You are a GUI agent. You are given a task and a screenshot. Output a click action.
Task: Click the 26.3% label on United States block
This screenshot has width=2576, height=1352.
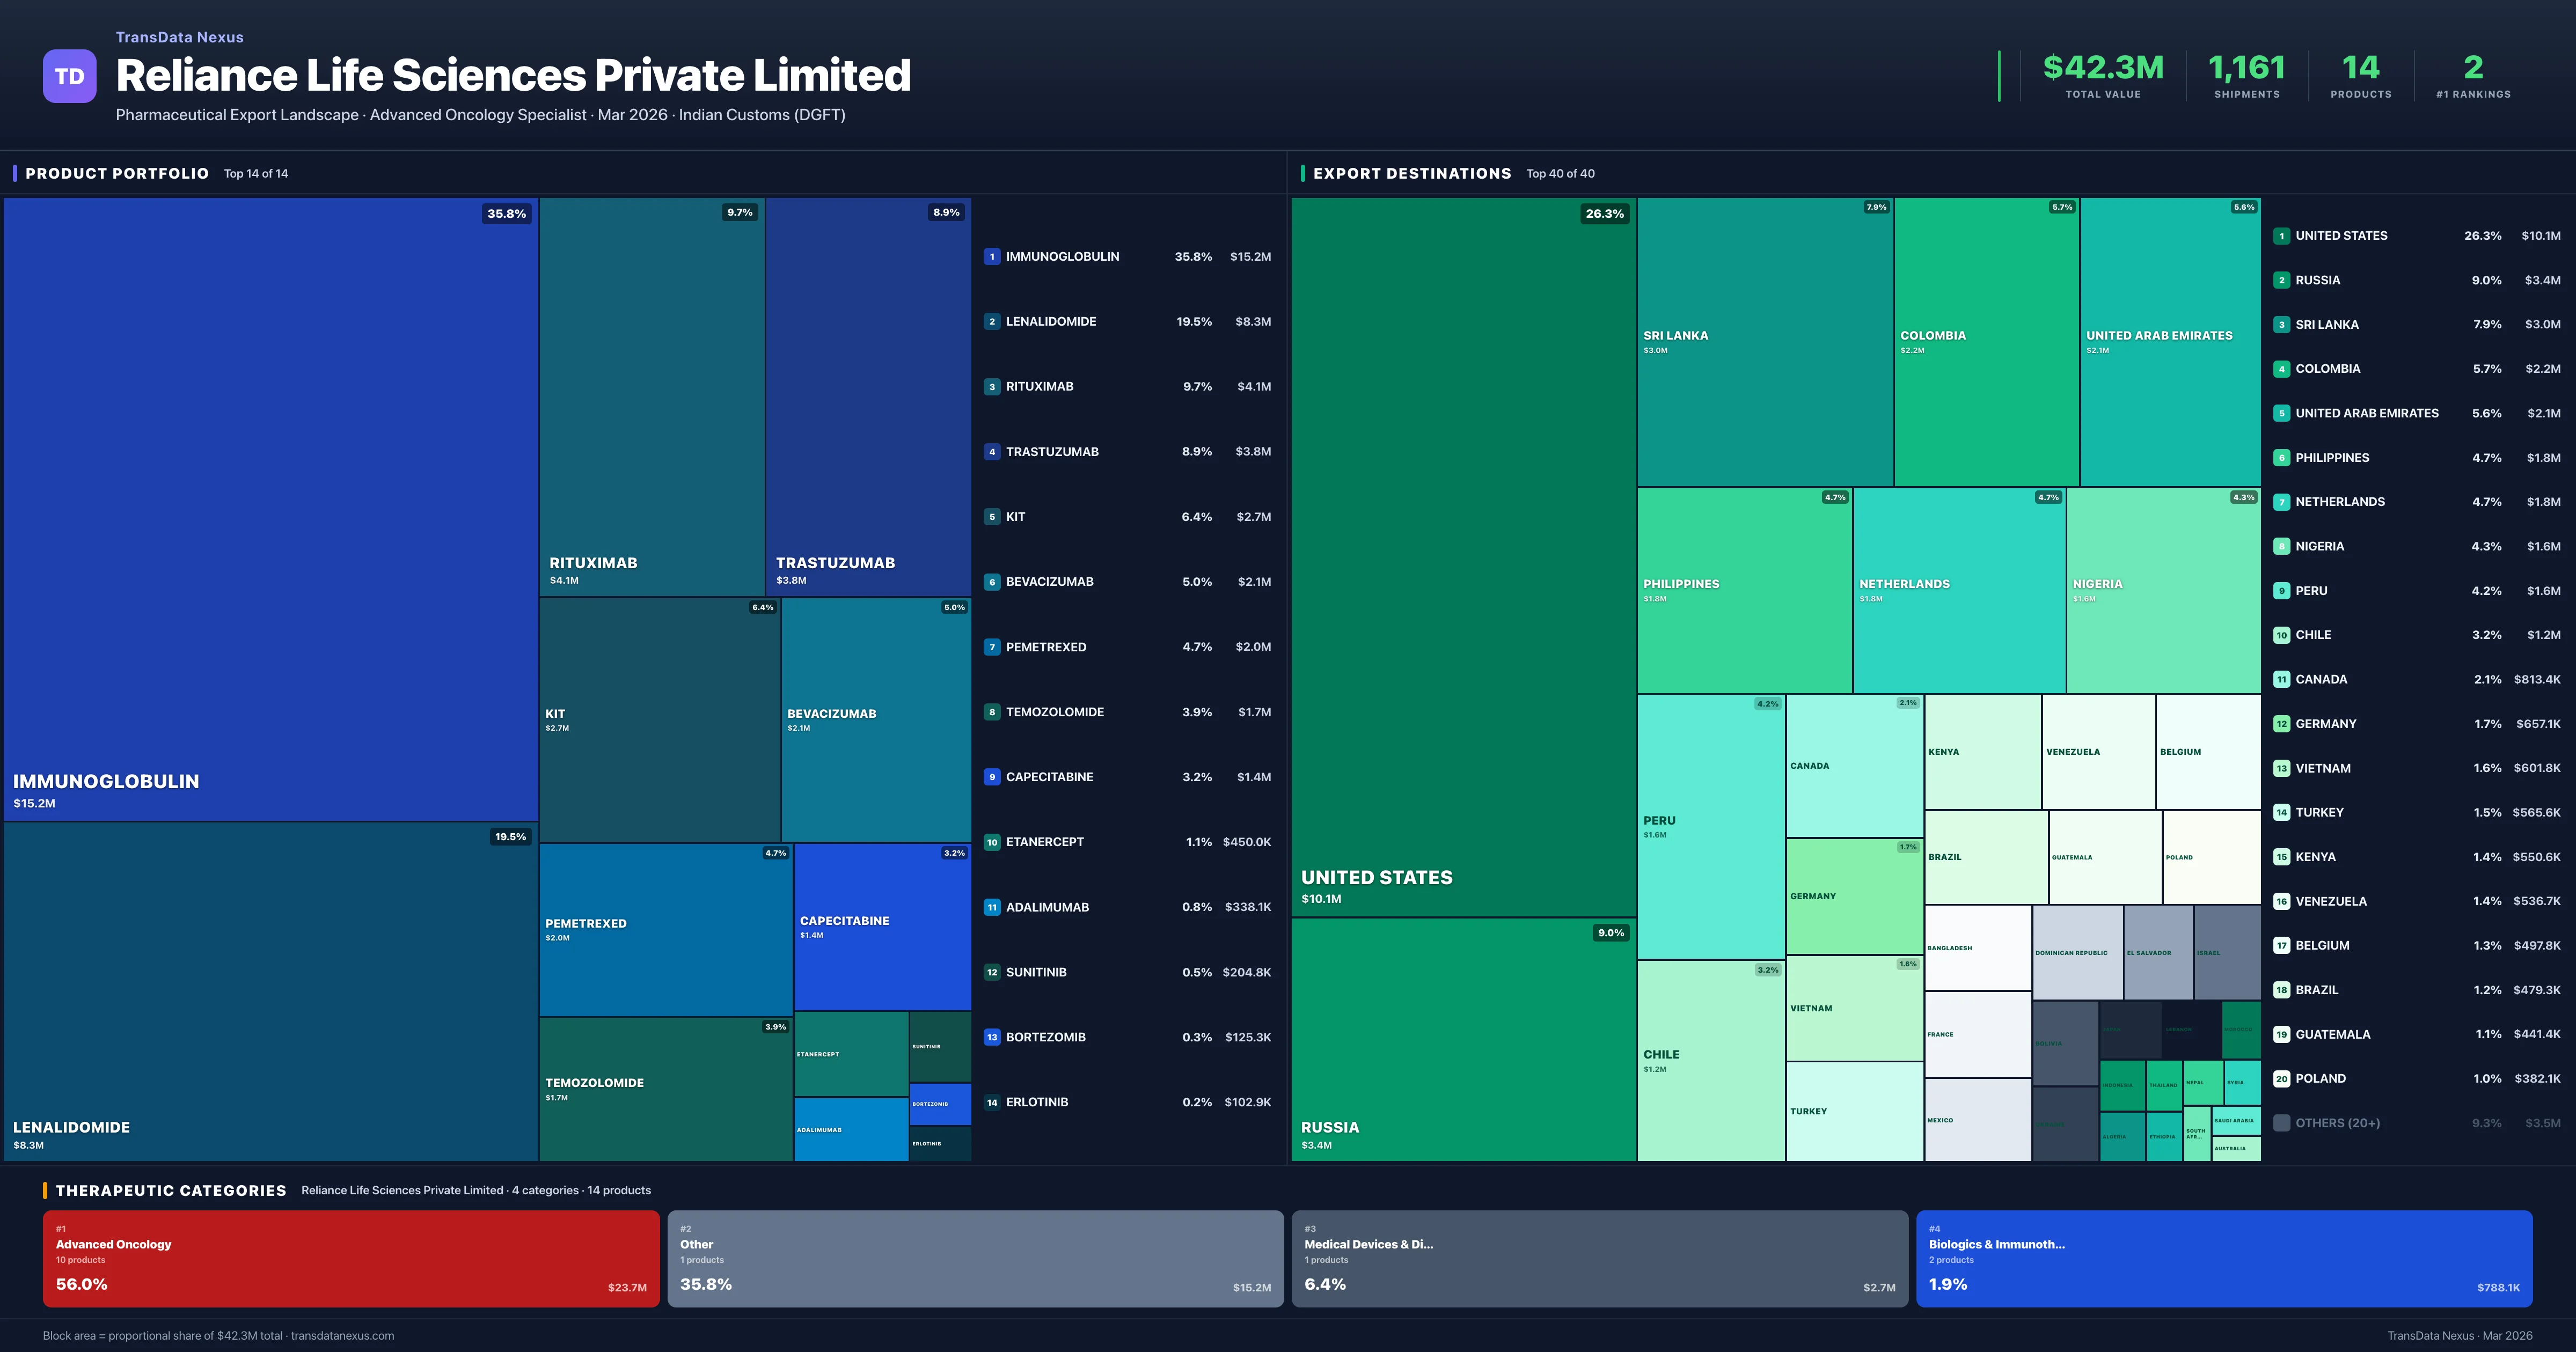[1604, 214]
